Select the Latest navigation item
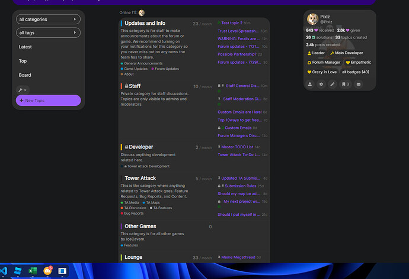Viewport: 409px width, 279px height. 25,47
